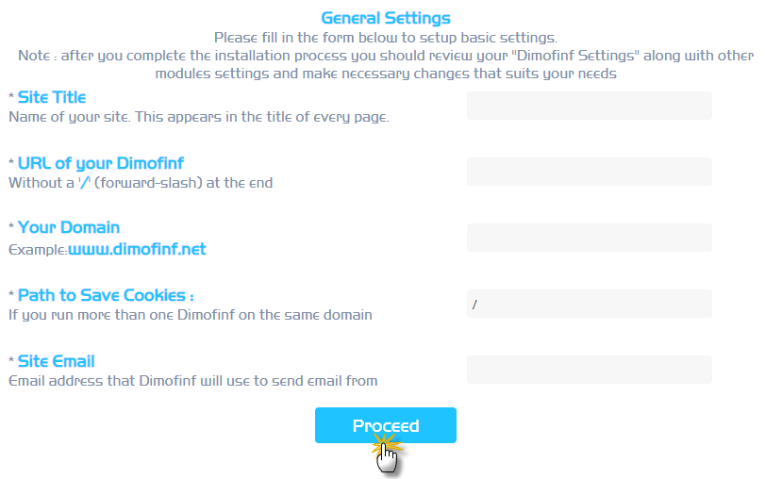Focus the Site Email input box
The width and height of the screenshot is (765, 479).
tap(590, 370)
